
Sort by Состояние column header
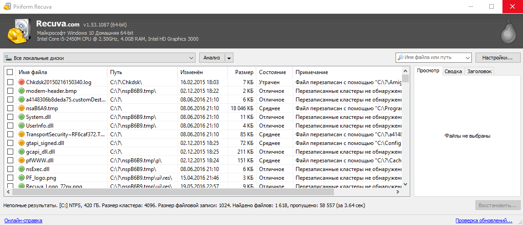coord(275,72)
